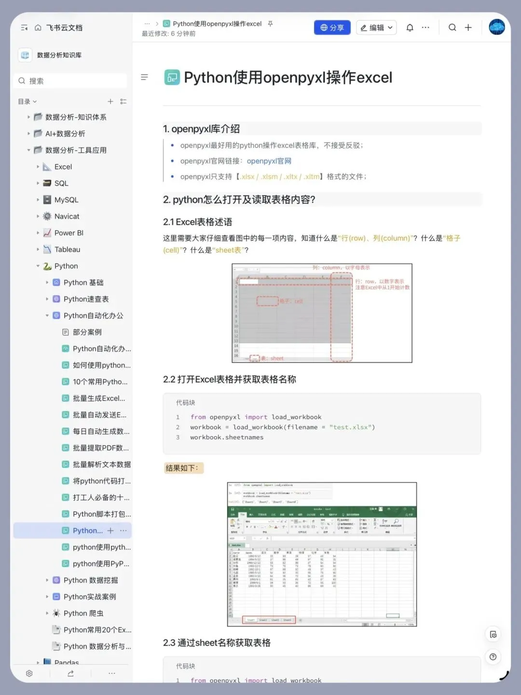
Task: Open settings gear at sidebar bottom
Action: pyautogui.click(x=29, y=673)
